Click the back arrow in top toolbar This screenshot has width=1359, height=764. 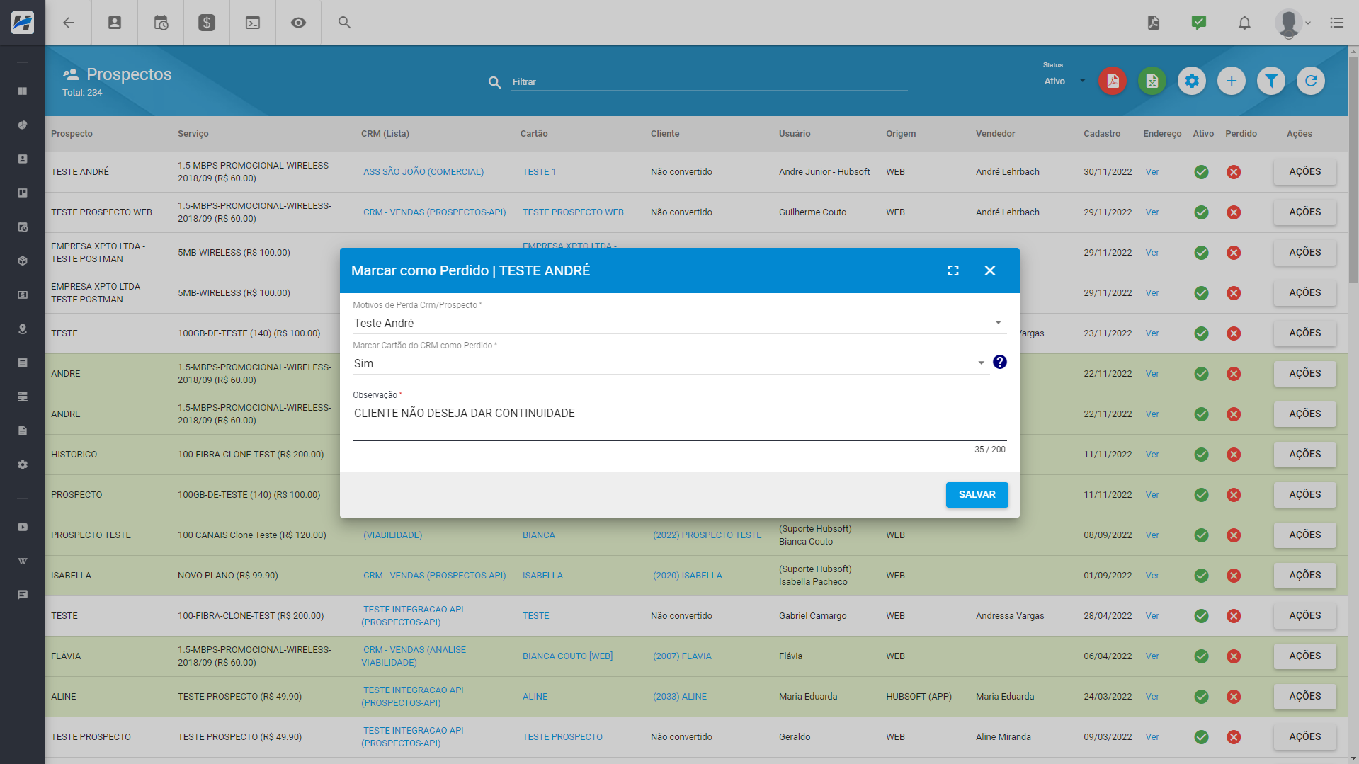69,23
